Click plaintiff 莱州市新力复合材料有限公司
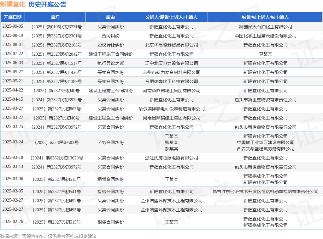The height and width of the screenshot is (239, 323). coord(171,72)
